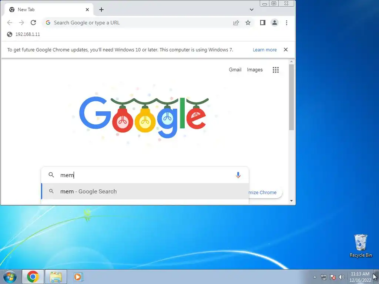Select the New Tab tab
Screen dimensions: 379x284
pyautogui.click(x=48, y=10)
